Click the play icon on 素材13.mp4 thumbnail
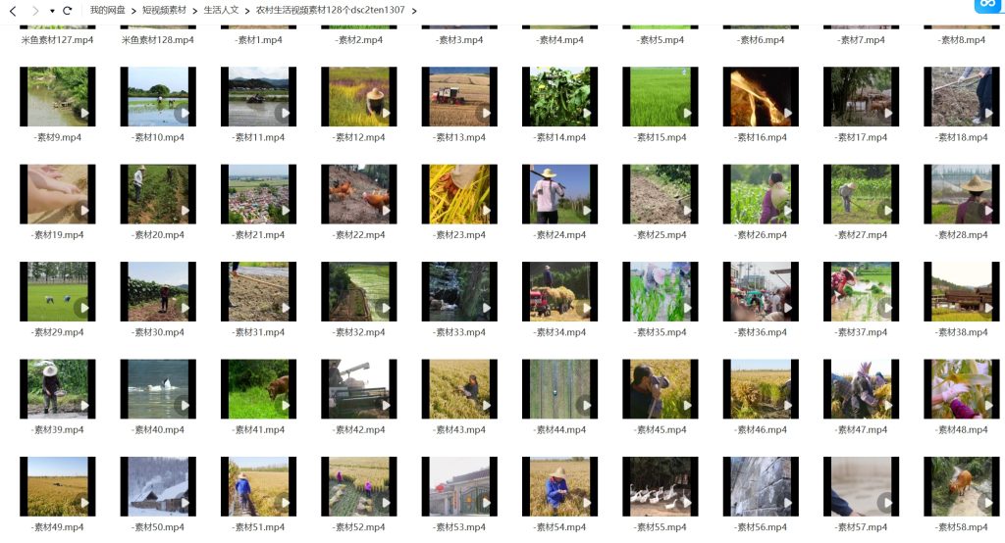Screen dimensions: 1005x543 [x=486, y=114]
